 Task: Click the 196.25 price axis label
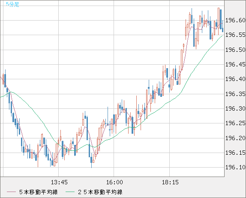[x=235, y=123]
